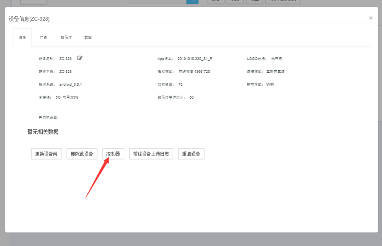
Task: Open the 广告 tab
Action: point(44,37)
